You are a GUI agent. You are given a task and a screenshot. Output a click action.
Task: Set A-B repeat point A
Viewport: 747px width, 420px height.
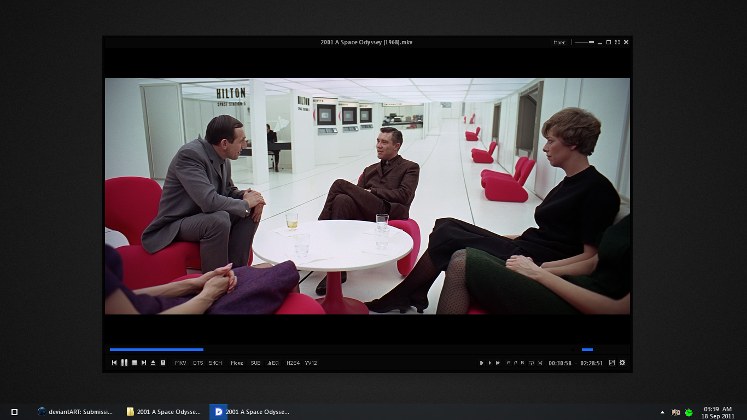click(x=509, y=363)
